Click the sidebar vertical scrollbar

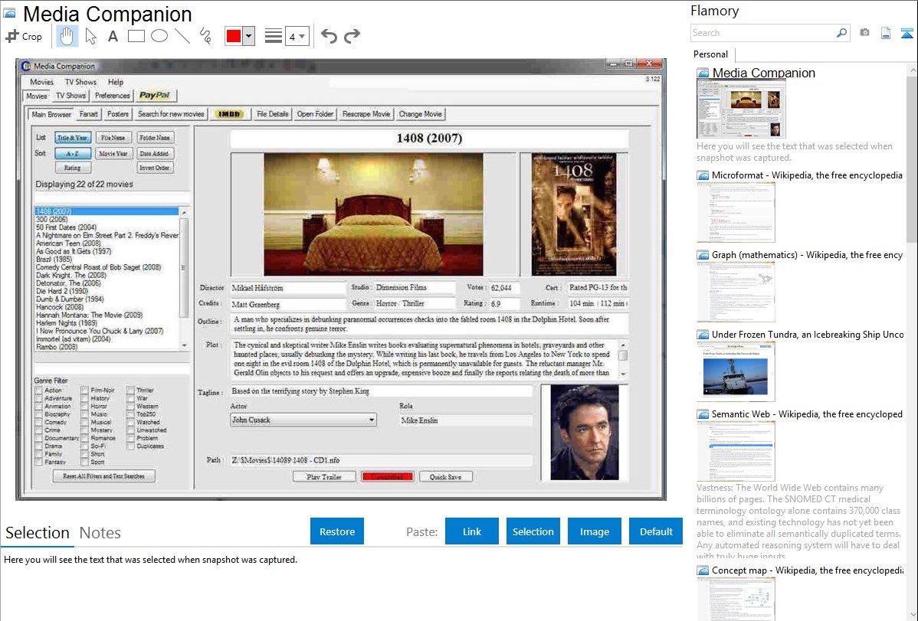tap(912, 158)
